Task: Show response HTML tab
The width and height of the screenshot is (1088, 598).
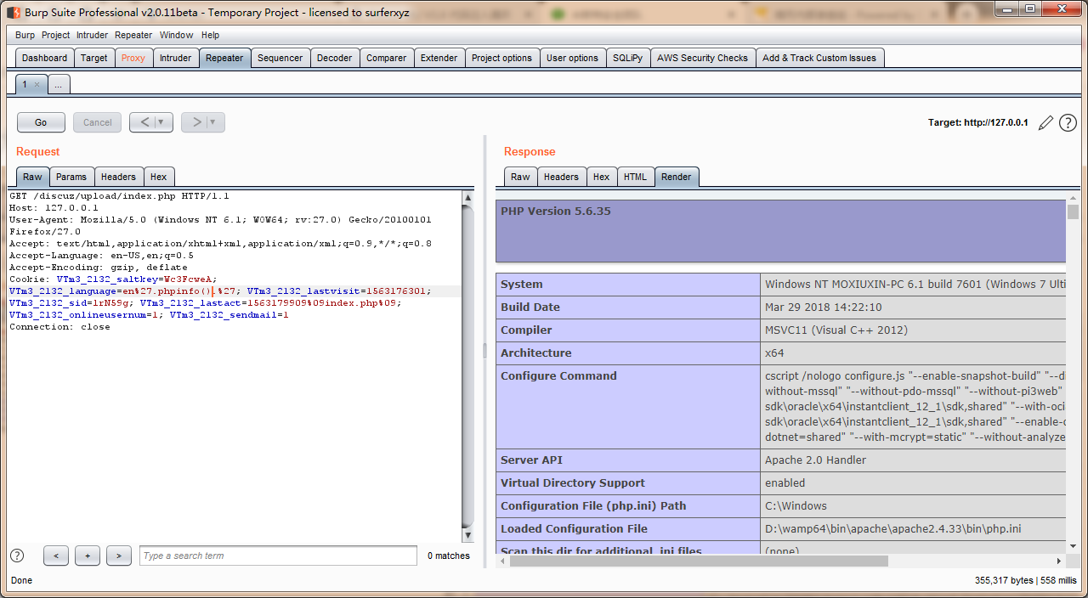Action: click(635, 177)
